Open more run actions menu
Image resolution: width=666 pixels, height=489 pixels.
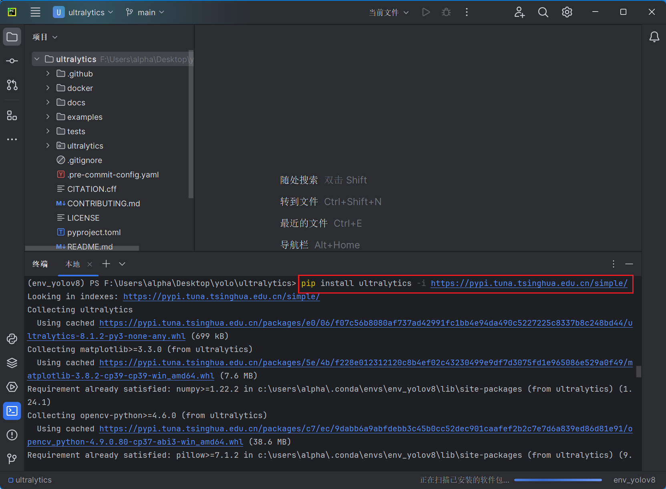click(x=467, y=12)
